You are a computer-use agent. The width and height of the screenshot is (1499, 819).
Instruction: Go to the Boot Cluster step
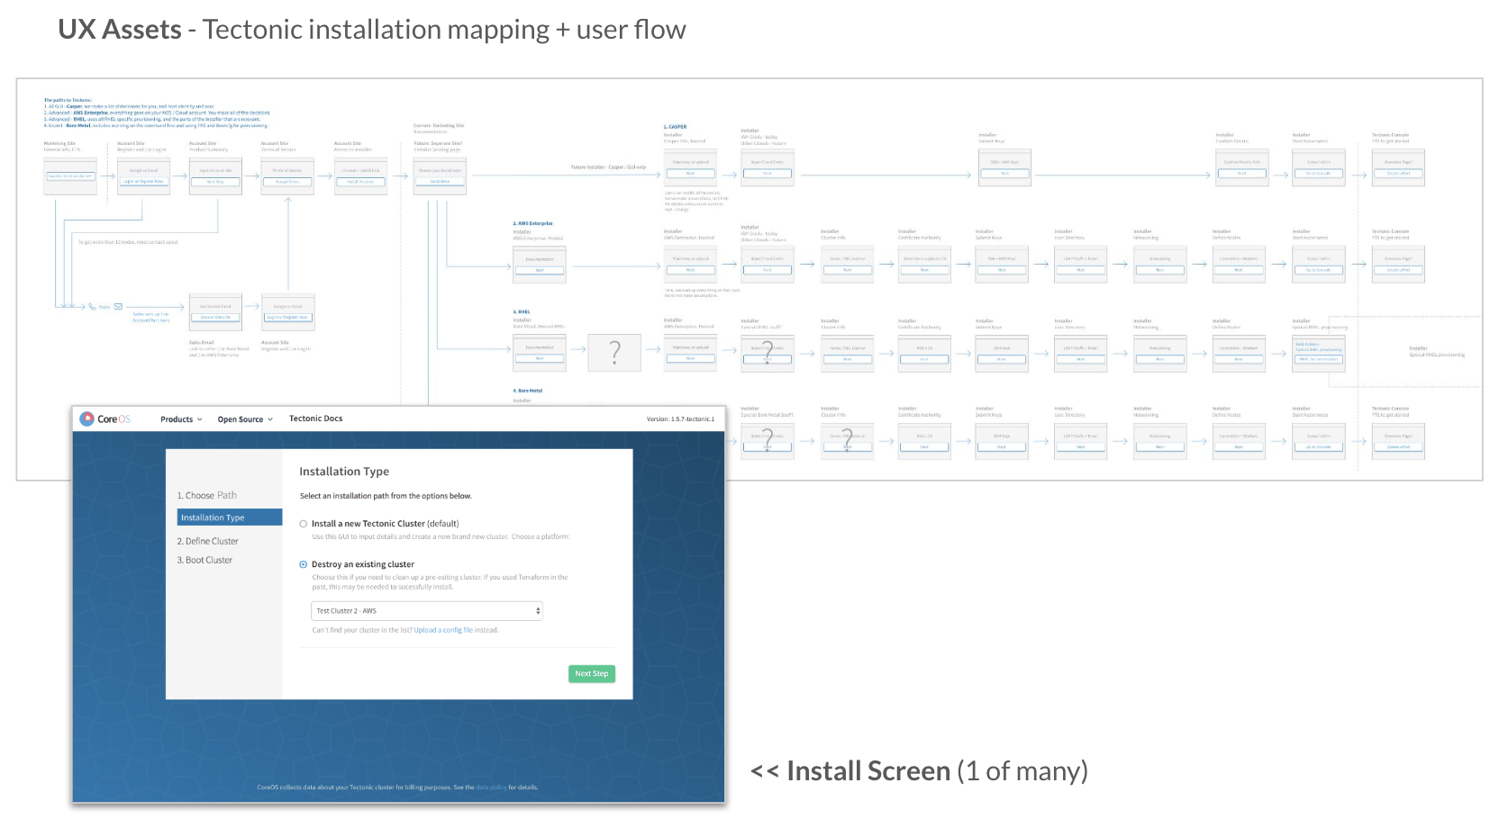208,561
